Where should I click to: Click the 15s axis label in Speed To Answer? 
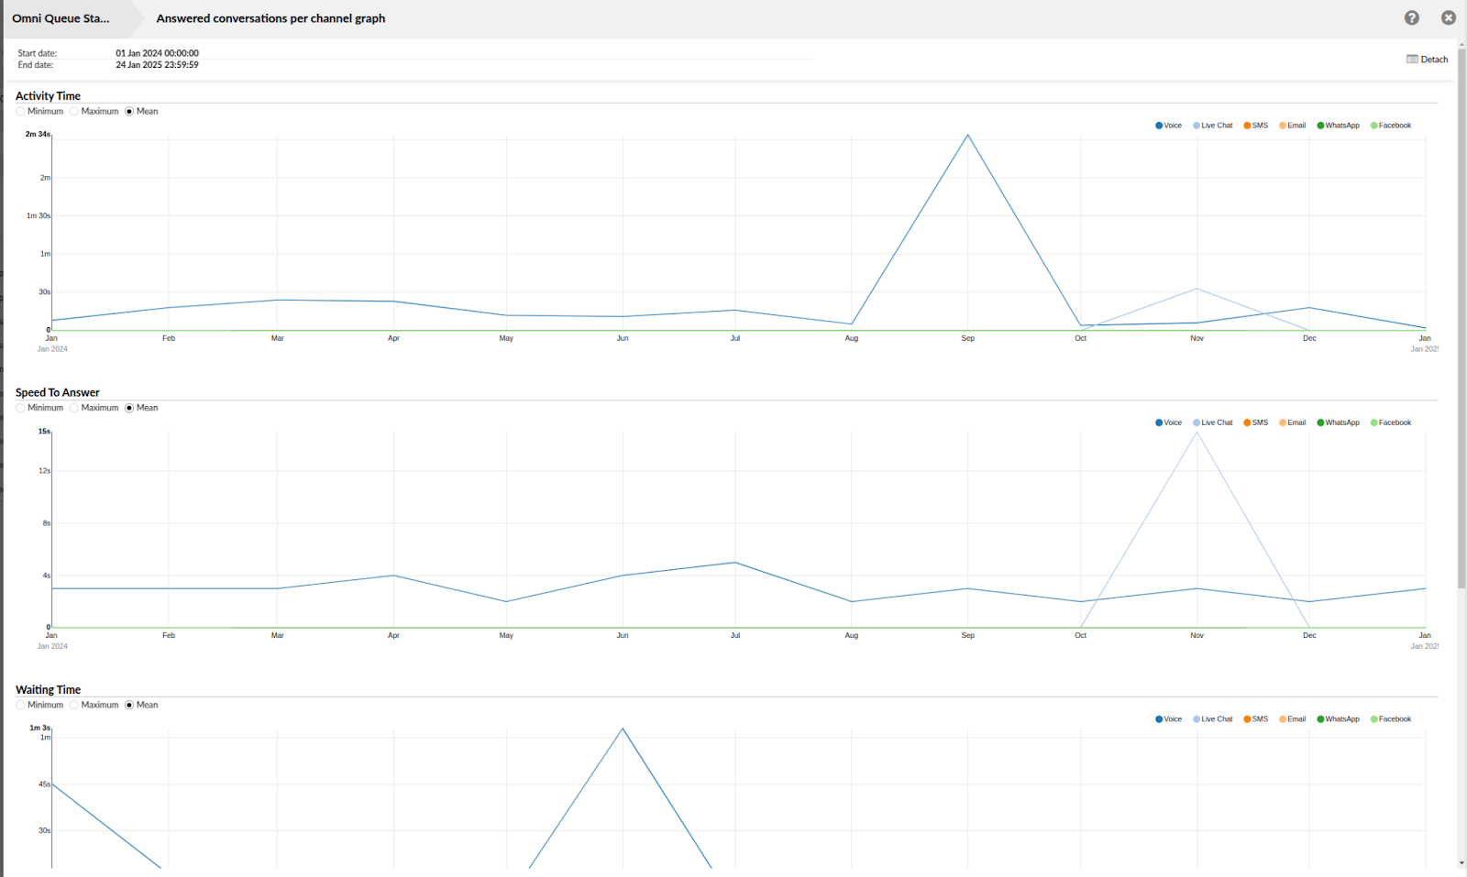(44, 432)
